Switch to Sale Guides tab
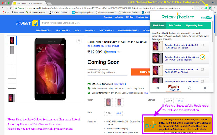The width and height of the screenshot is (217, 135). point(175,25)
